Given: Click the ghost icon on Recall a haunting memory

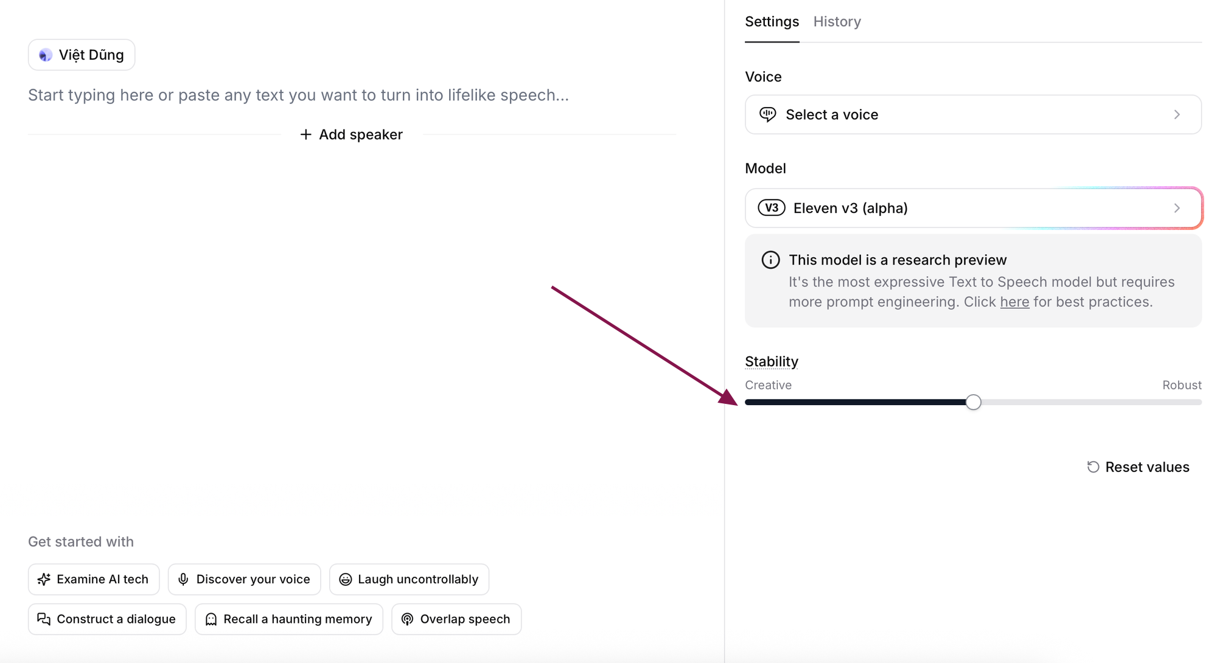Looking at the screenshot, I should 211,619.
